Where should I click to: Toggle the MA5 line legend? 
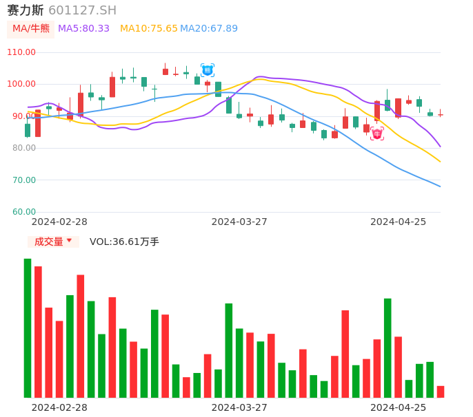pos(83,29)
